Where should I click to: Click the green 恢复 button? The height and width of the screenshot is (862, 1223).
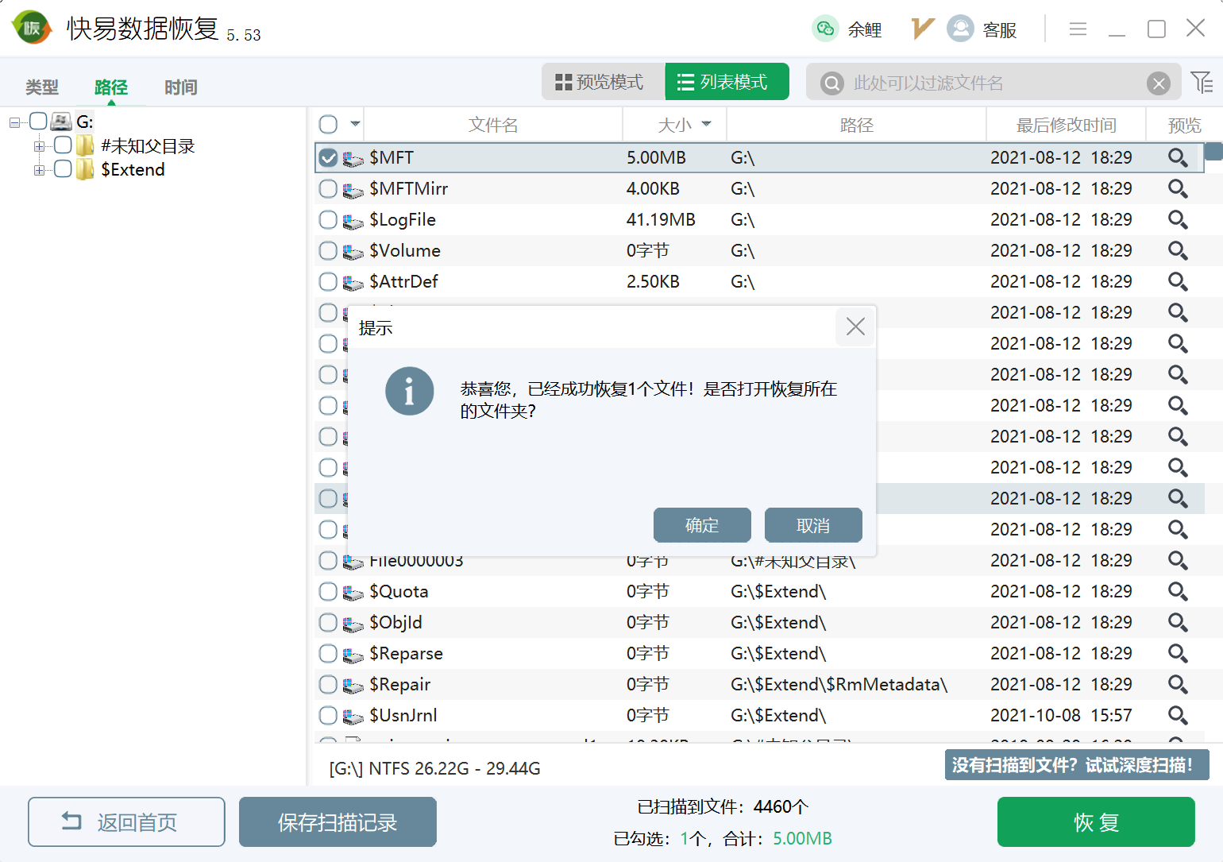pyautogui.click(x=1096, y=822)
